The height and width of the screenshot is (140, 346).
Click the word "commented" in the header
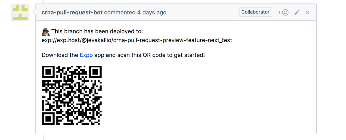click(120, 12)
